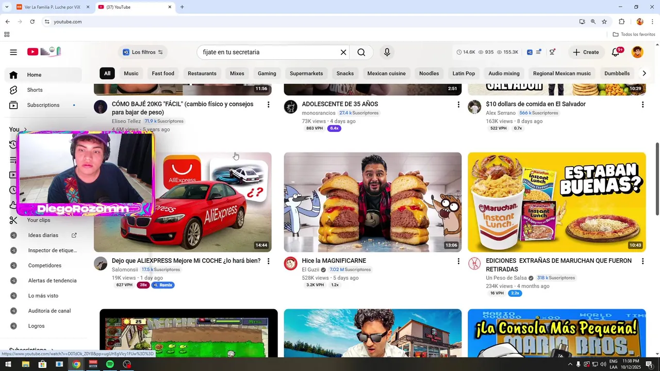Open the Hice la MAGNIFICARNE burger thumbnail

[x=373, y=202]
